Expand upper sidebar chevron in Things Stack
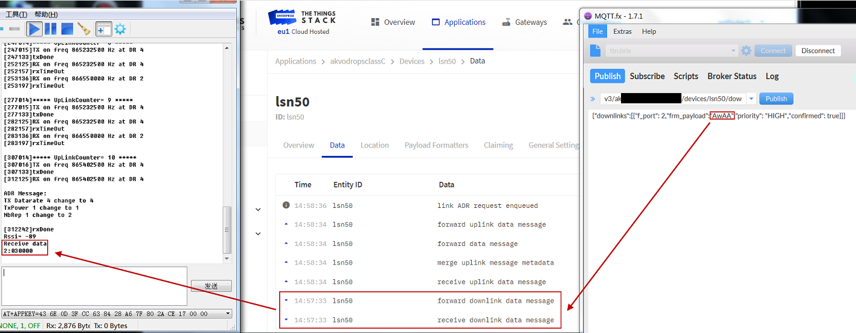The width and height of the screenshot is (856, 333). [258, 210]
